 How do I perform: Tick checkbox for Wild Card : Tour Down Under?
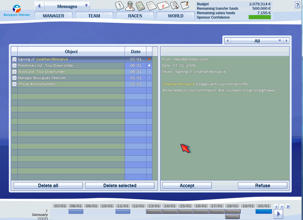(x=14, y=72)
